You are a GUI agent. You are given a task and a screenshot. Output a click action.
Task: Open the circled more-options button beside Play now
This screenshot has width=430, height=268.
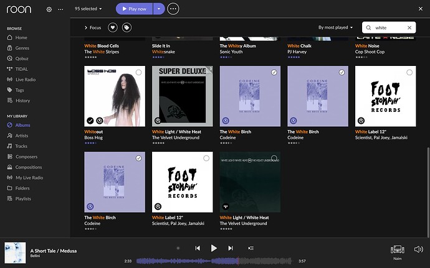tap(173, 9)
